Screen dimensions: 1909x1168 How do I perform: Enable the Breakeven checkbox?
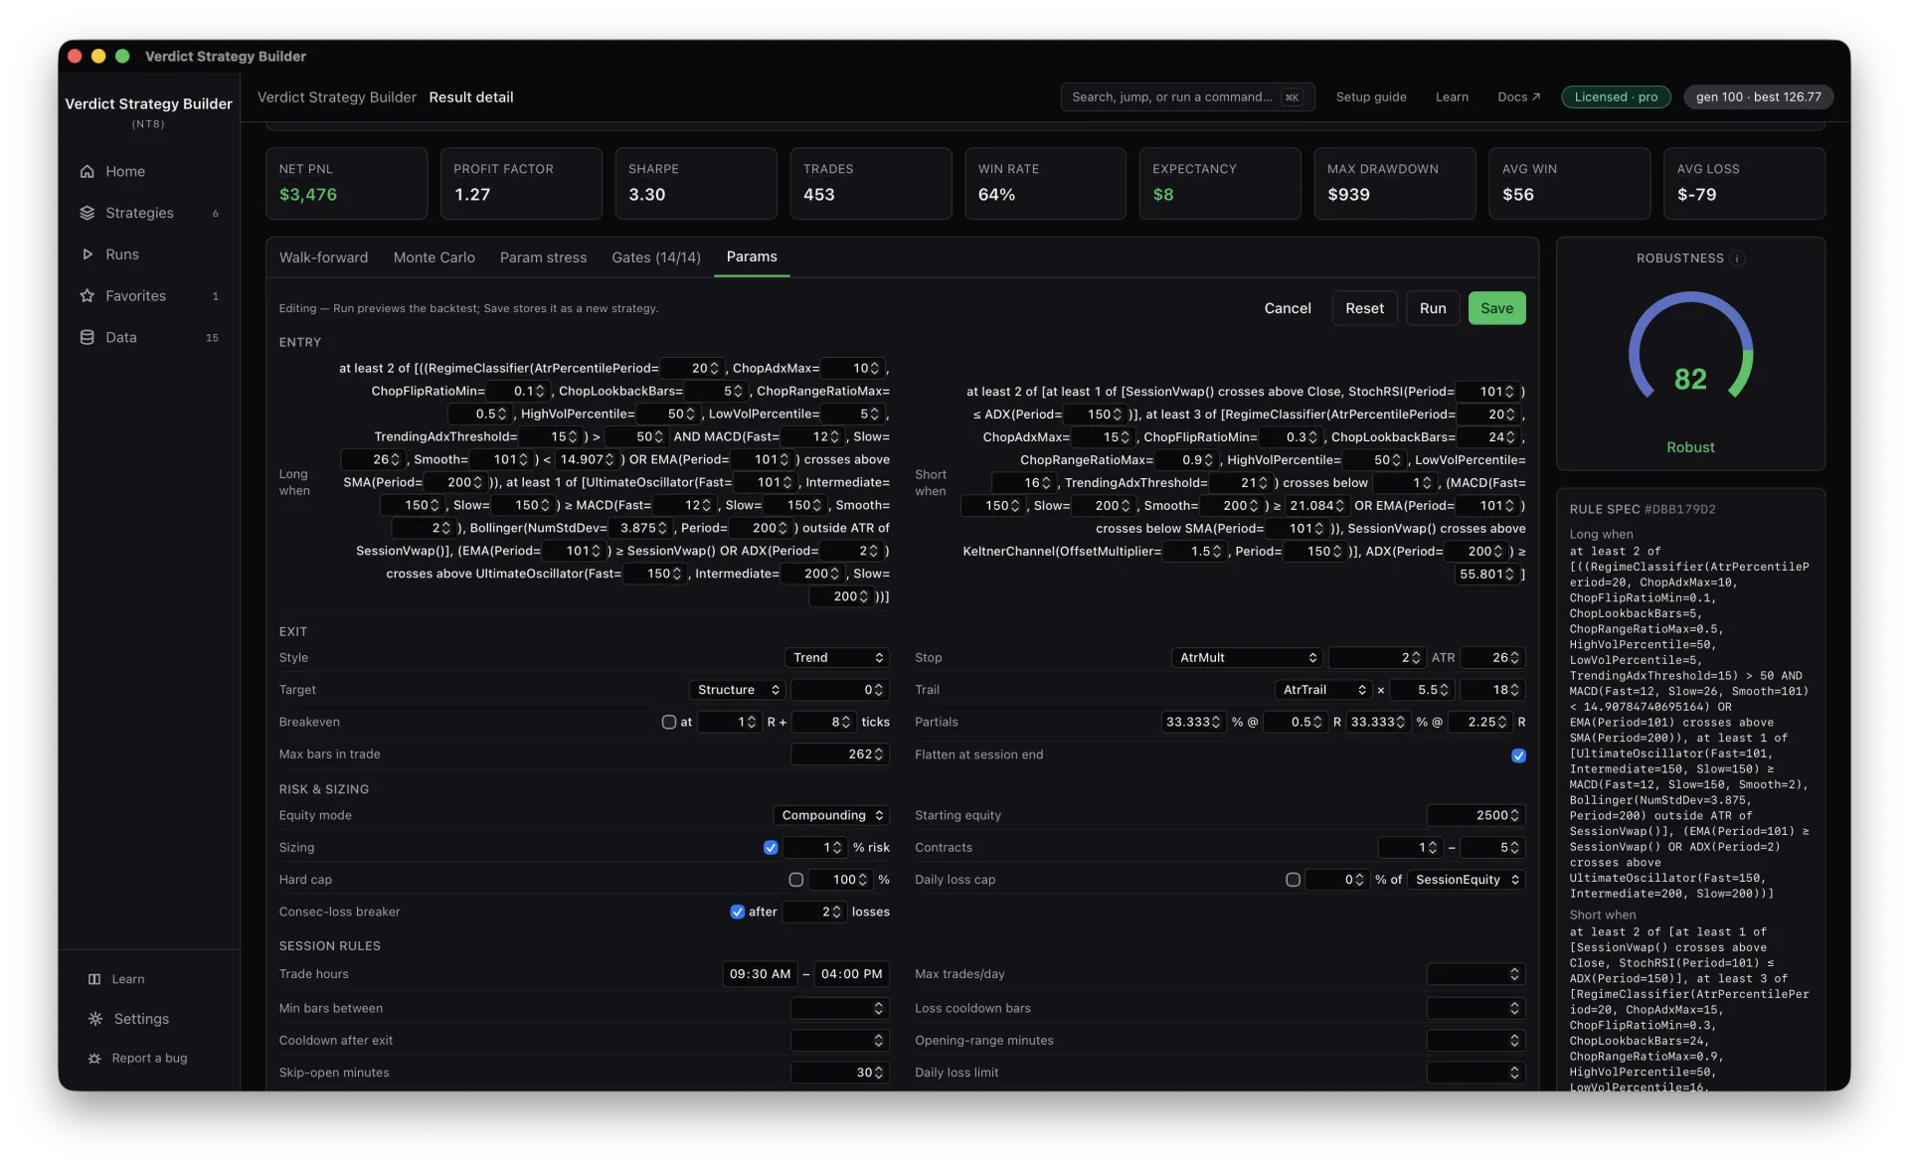pos(669,722)
